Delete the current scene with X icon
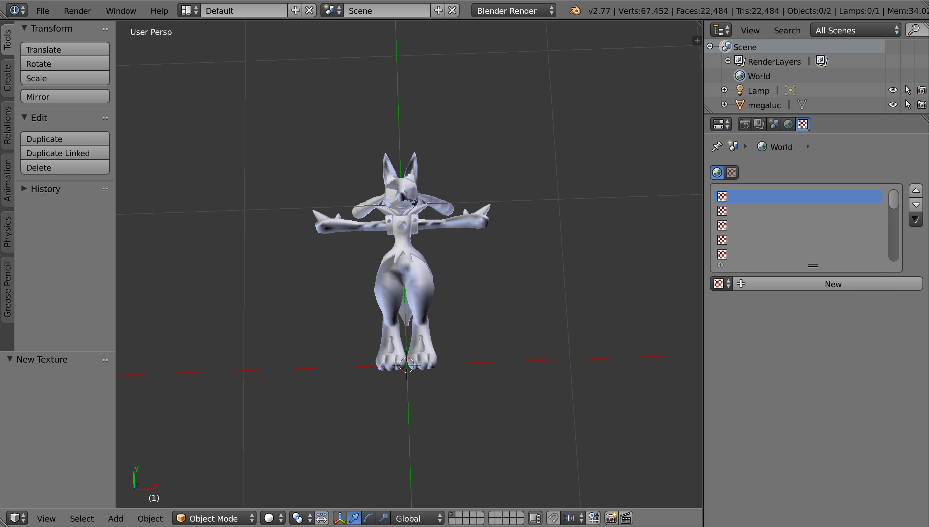The height and width of the screenshot is (527, 929). coord(452,11)
